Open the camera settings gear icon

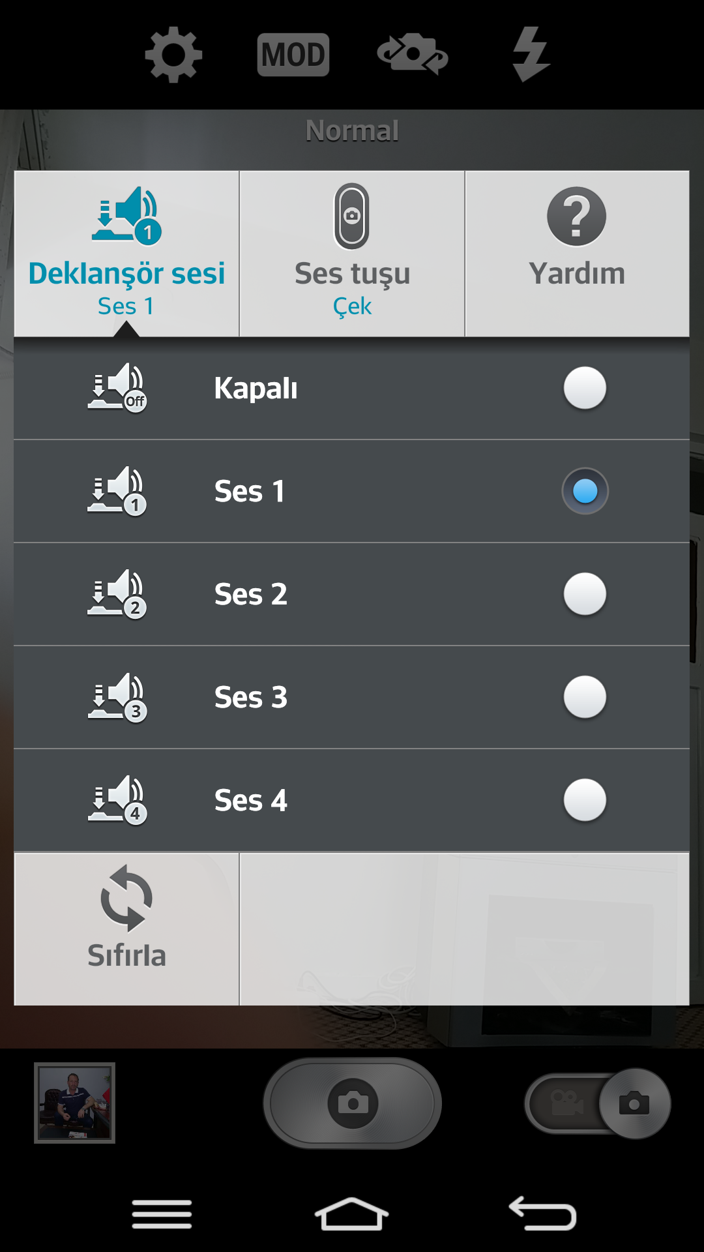point(173,55)
